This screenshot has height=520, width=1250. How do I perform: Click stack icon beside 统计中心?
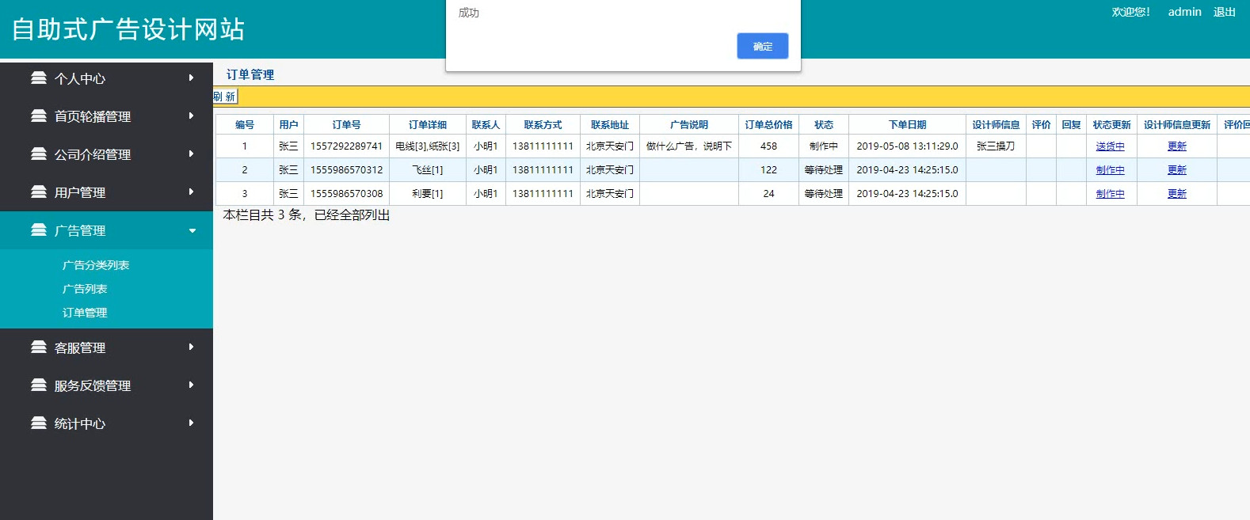click(38, 423)
